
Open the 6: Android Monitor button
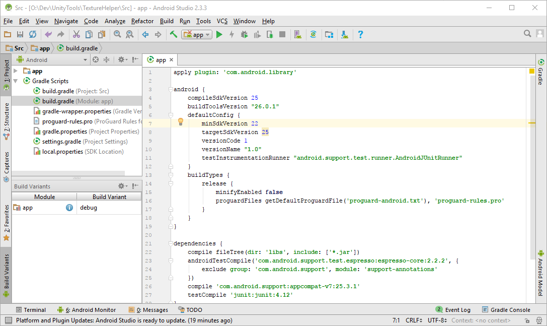coord(87,310)
